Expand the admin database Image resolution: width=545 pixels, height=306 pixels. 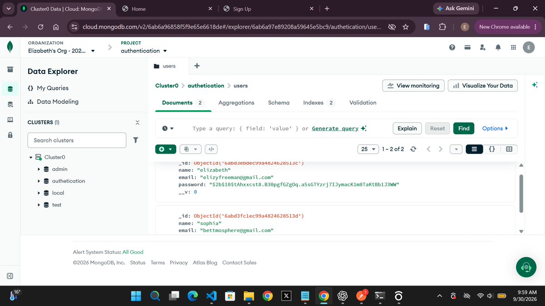39,169
